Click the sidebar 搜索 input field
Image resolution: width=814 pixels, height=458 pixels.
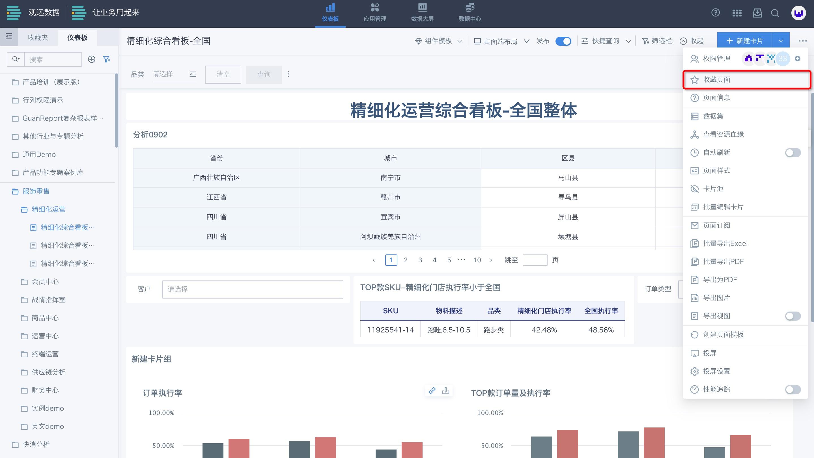[53, 59]
